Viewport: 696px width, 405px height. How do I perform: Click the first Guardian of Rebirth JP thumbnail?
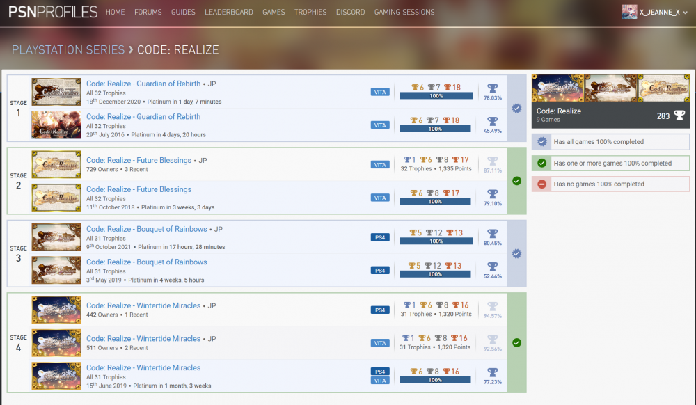(x=56, y=92)
